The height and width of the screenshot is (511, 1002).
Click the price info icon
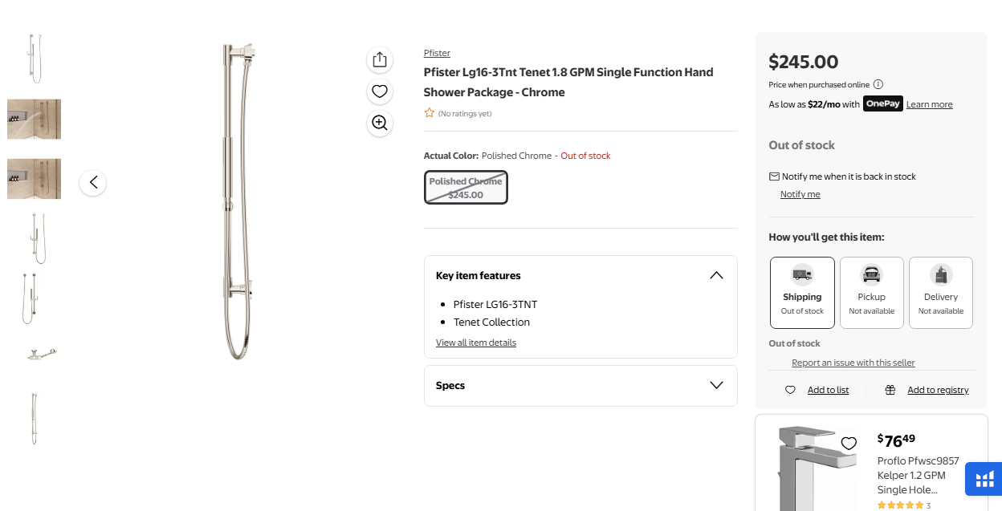878,84
